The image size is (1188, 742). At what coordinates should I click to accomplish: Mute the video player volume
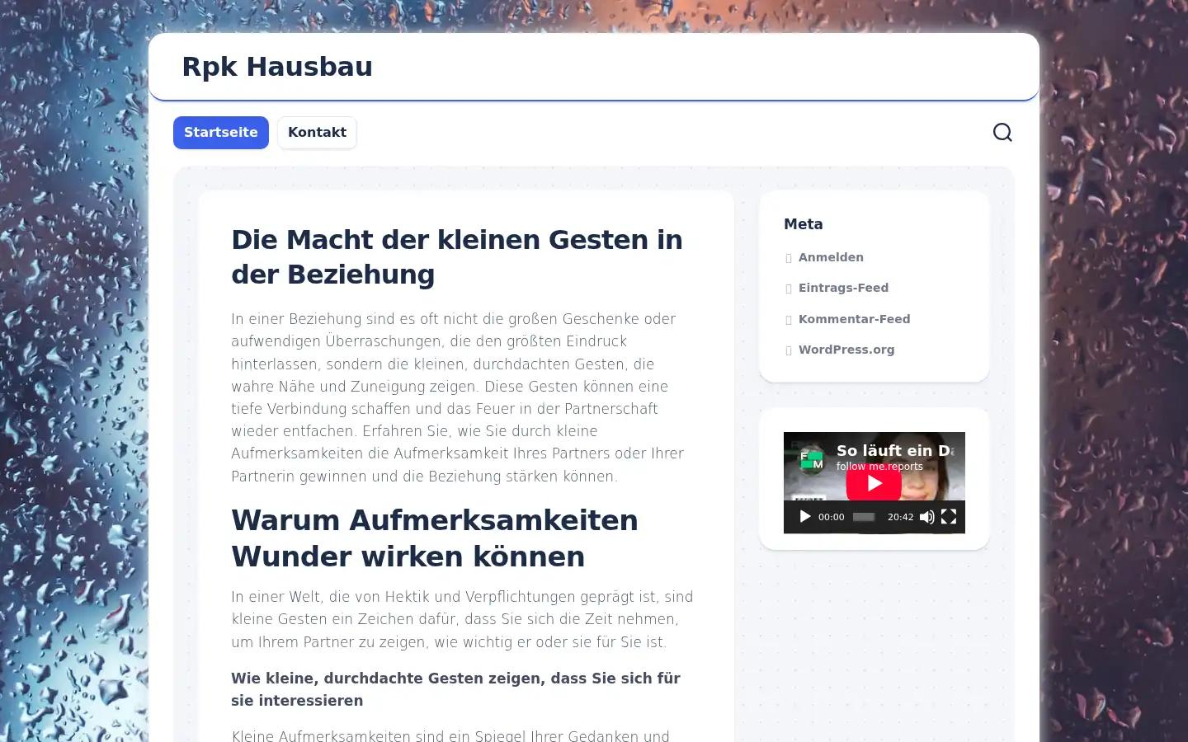click(x=926, y=517)
